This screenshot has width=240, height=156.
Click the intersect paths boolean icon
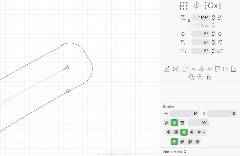pyautogui.click(x=208, y=77)
